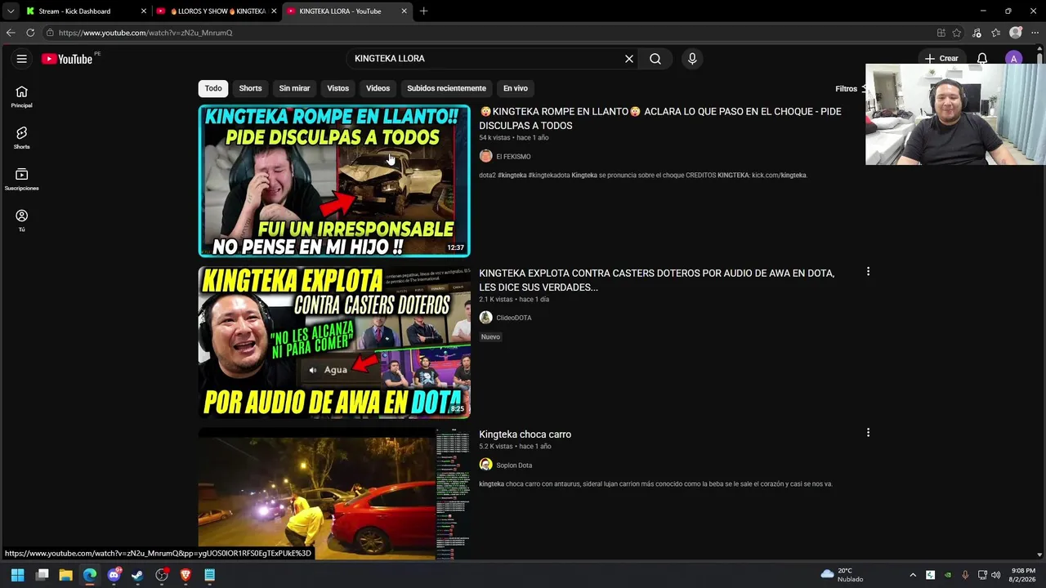Switch to the LLOROS Y SHOW browser tab
Viewport: 1046px width, 588px height.
point(217,11)
